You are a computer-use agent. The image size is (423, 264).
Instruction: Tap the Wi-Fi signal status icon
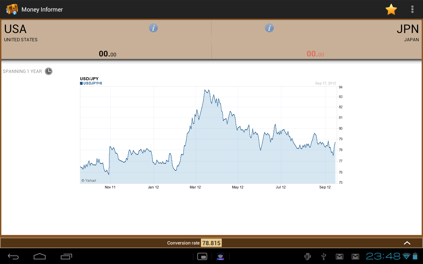(x=406, y=256)
